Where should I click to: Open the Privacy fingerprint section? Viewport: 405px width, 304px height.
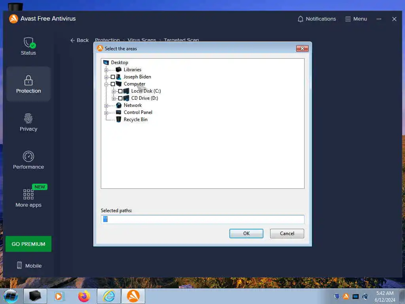pos(28,122)
